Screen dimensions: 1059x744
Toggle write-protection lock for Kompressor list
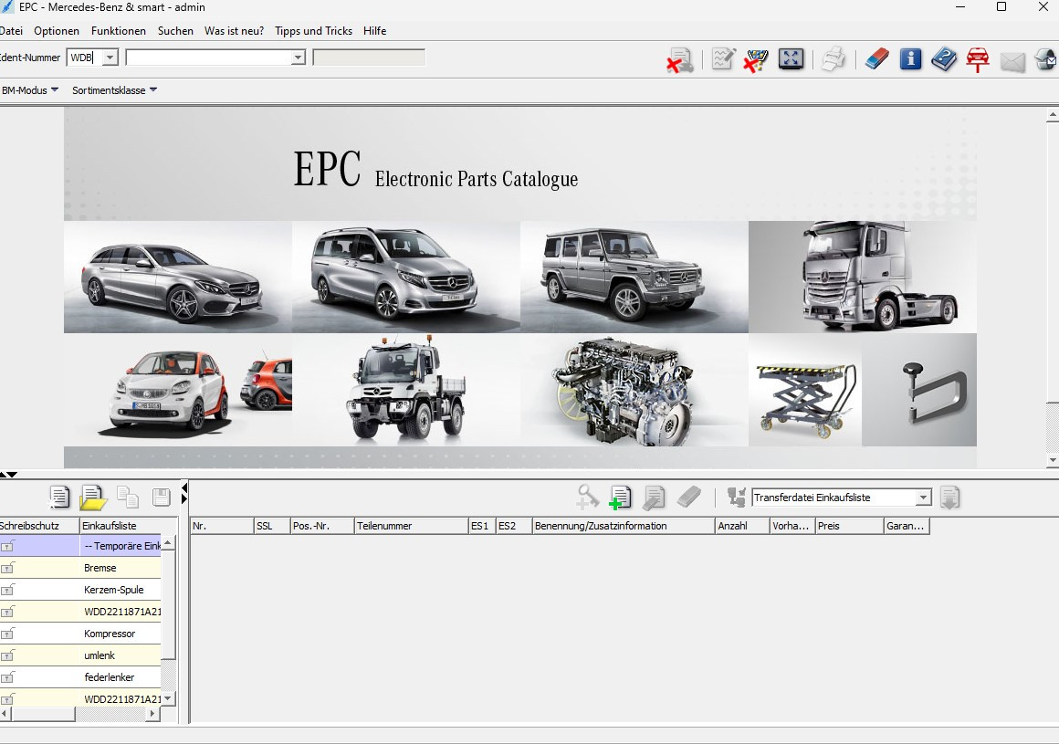pyautogui.click(x=8, y=634)
